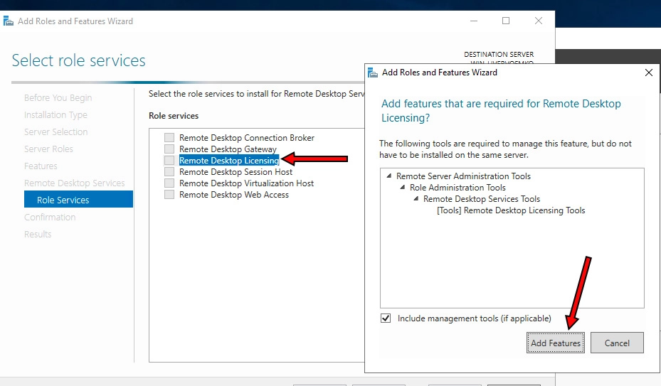Check Remote Desktop Session Host checkbox

tap(169, 172)
